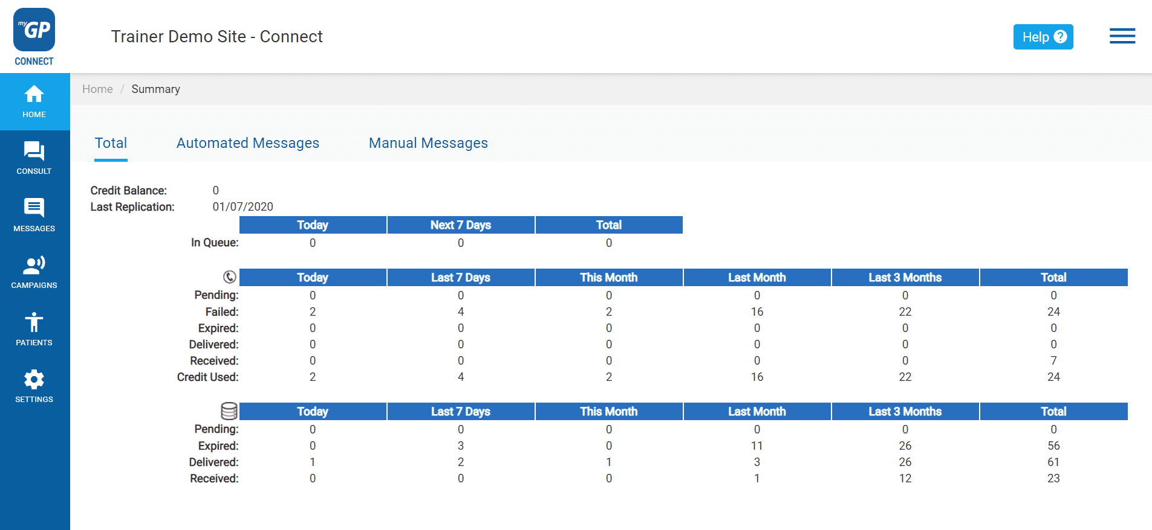
Task: Click the Trainer Demo Site - Connect title
Action: (216, 37)
